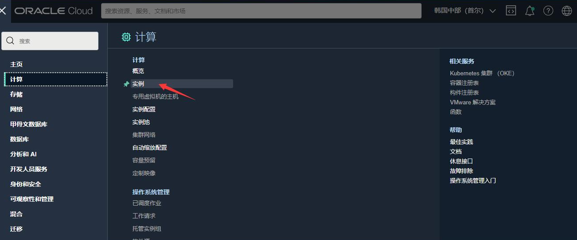Open Kubernetes 集群 (OKE) related service

(x=482, y=73)
